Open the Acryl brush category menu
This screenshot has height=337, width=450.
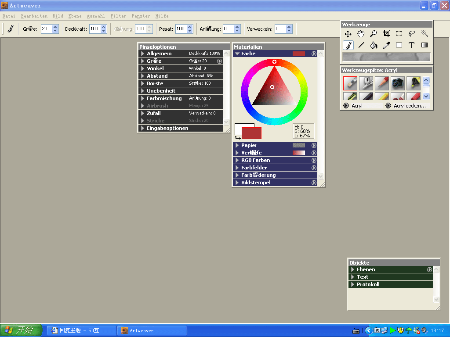[x=346, y=106]
